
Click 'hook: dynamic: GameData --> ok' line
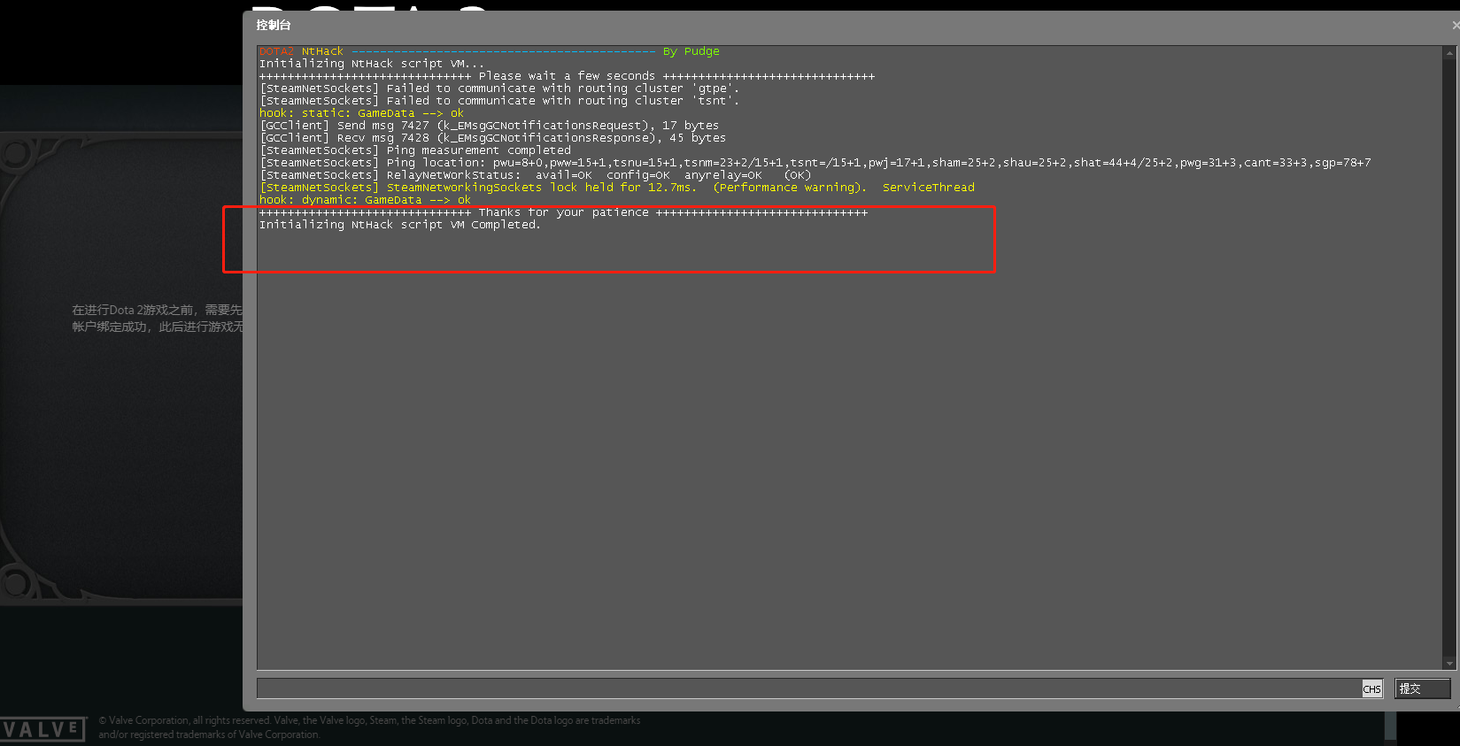coord(365,200)
